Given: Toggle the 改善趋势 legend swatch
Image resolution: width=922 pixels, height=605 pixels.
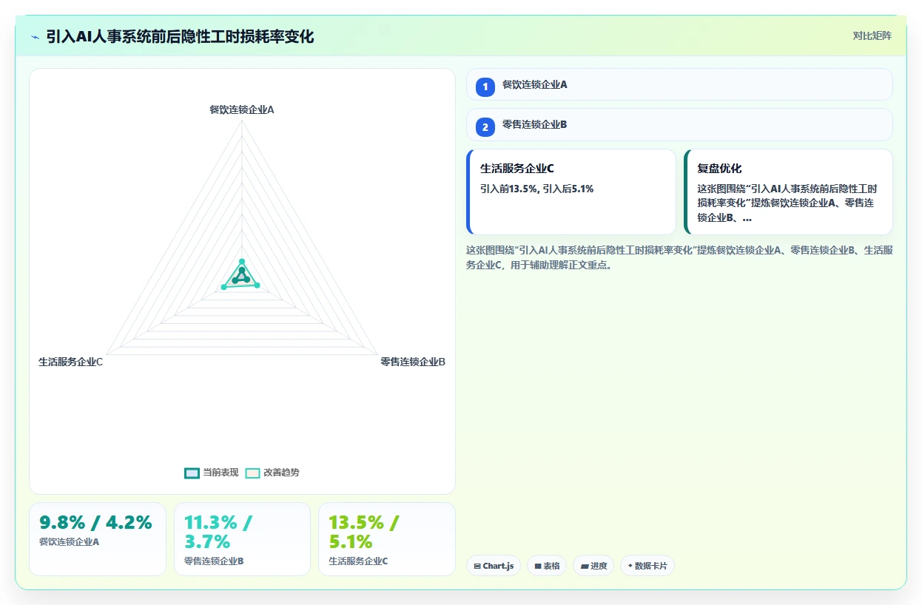Looking at the screenshot, I should point(252,473).
